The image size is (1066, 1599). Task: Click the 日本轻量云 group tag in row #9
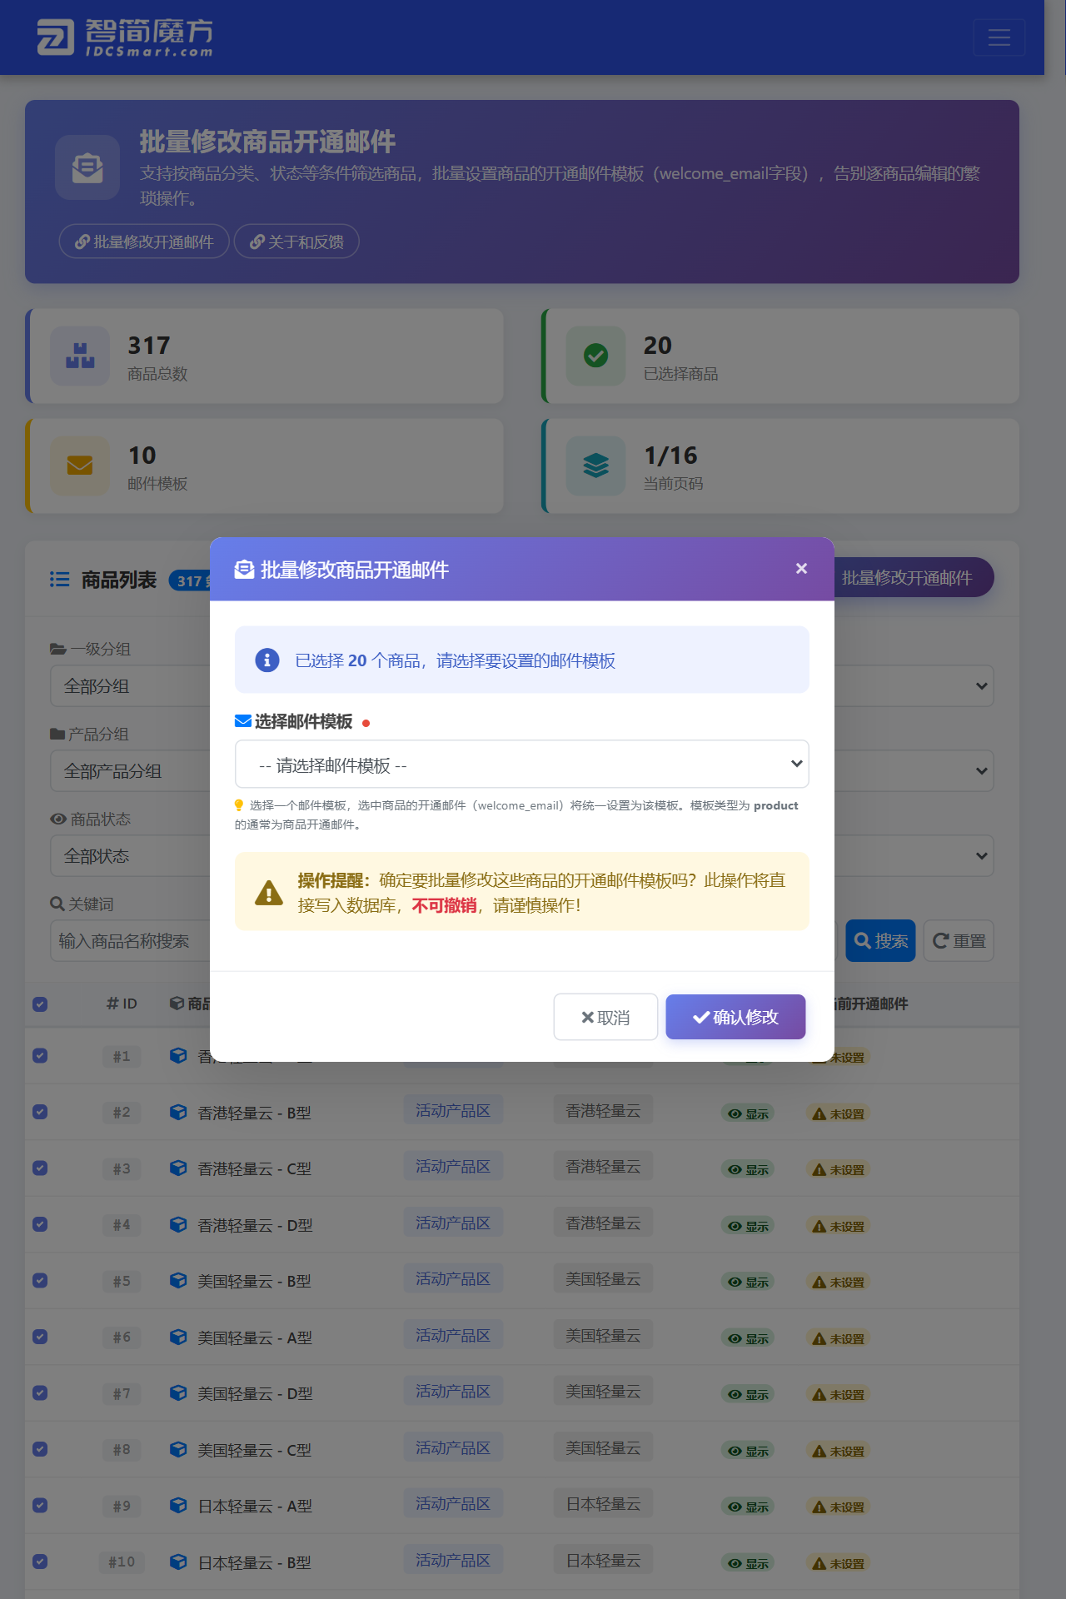pyautogui.click(x=603, y=1504)
